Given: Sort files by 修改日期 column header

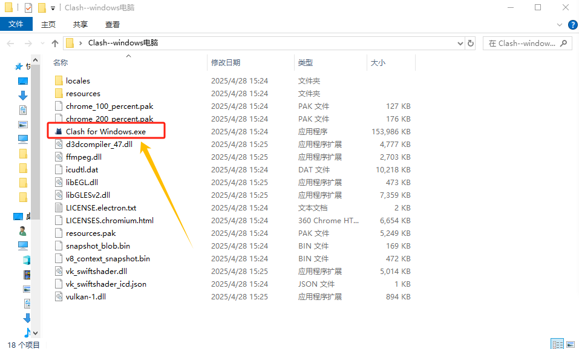Looking at the screenshot, I should [x=226, y=62].
